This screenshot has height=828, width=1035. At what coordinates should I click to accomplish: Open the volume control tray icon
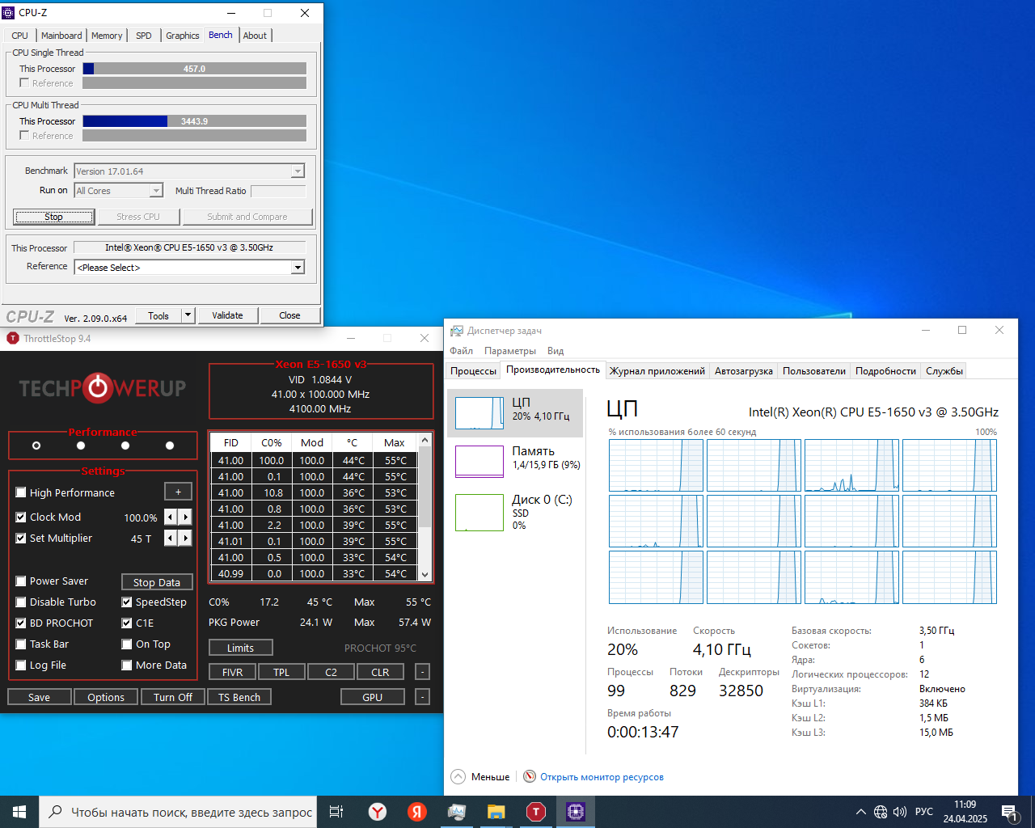point(900,812)
